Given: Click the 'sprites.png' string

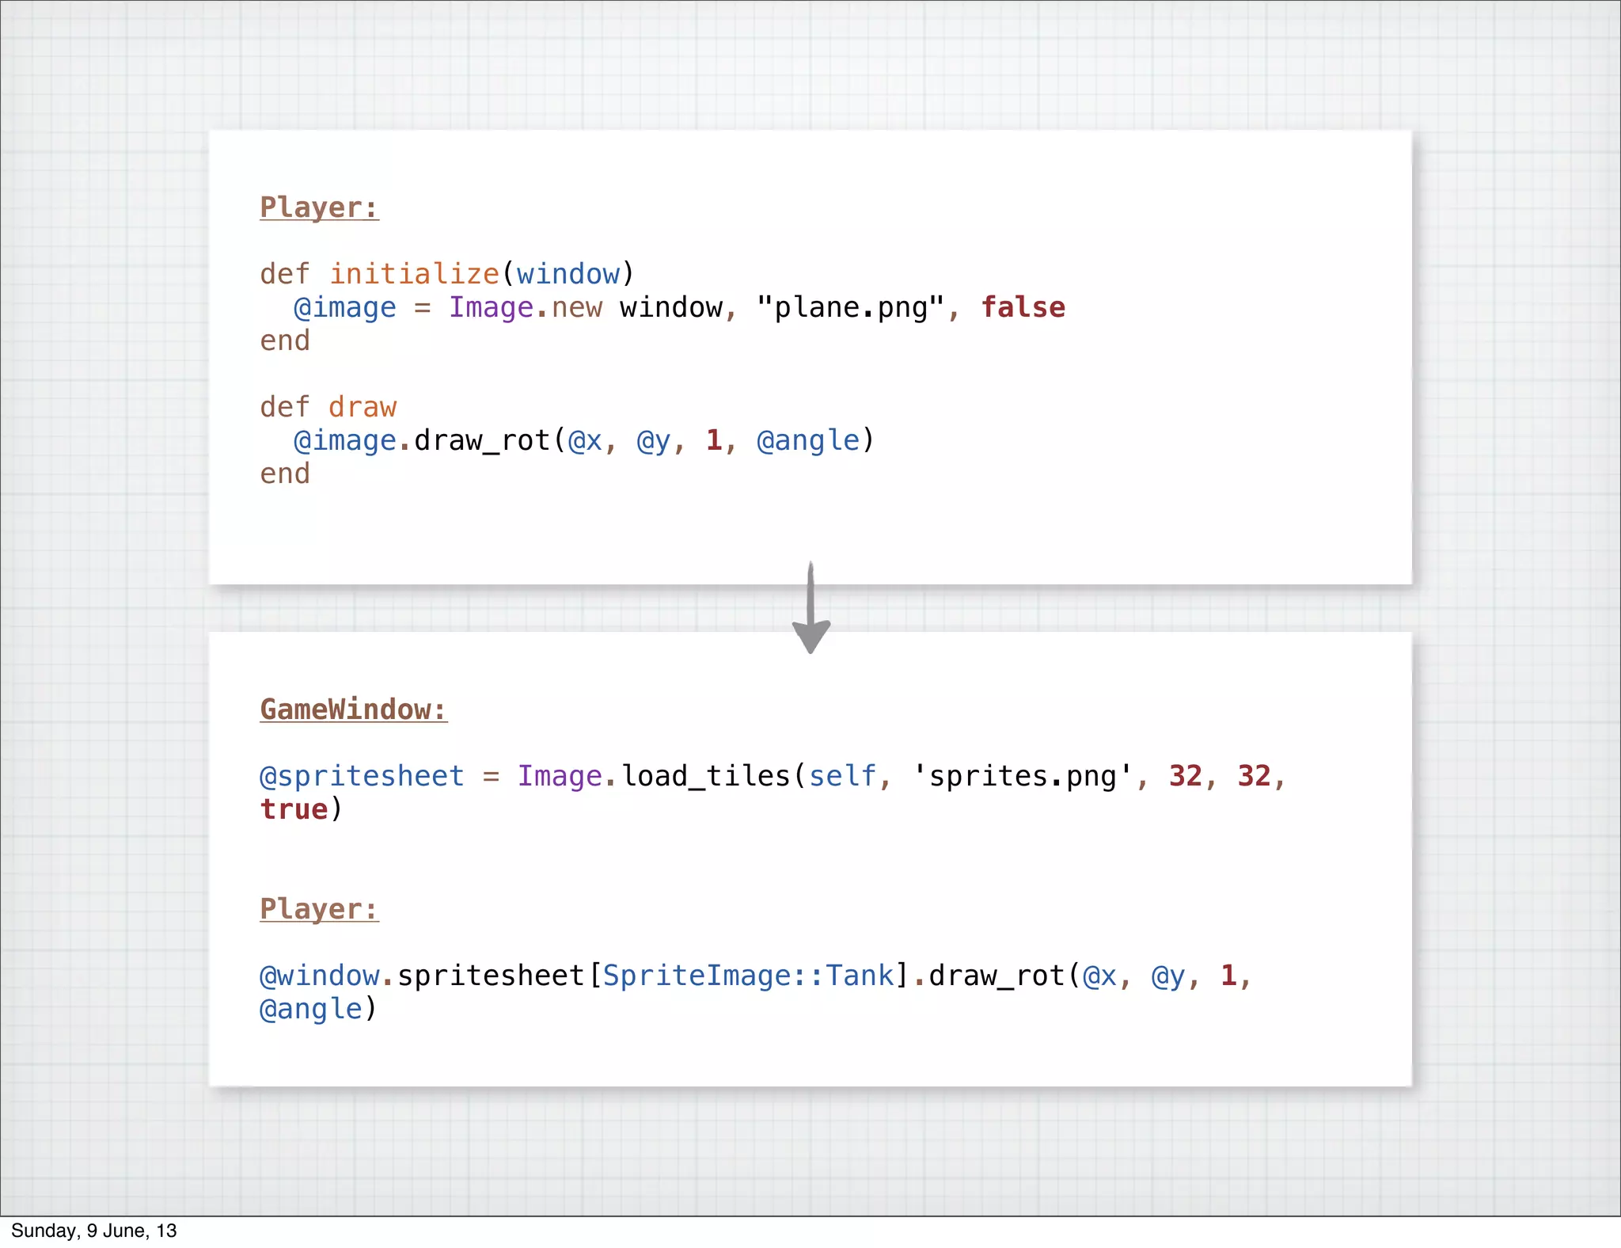Looking at the screenshot, I should [x=1023, y=776].
